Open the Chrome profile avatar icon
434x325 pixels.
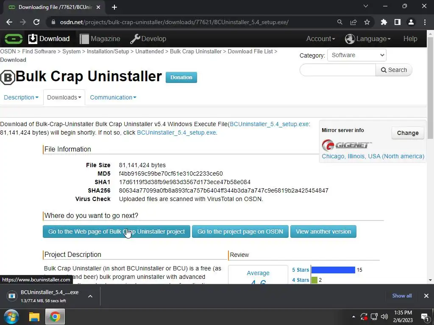411,22
